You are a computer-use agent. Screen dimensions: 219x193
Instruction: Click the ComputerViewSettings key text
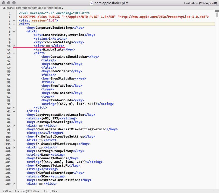tap(54, 28)
